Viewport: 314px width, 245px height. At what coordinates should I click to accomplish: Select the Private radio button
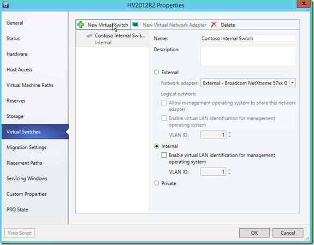pyautogui.click(x=156, y=183)
